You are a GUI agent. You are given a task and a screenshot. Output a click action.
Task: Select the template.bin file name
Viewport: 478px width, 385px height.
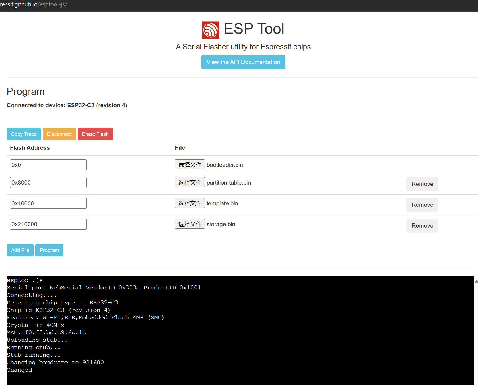pos(222,203)
